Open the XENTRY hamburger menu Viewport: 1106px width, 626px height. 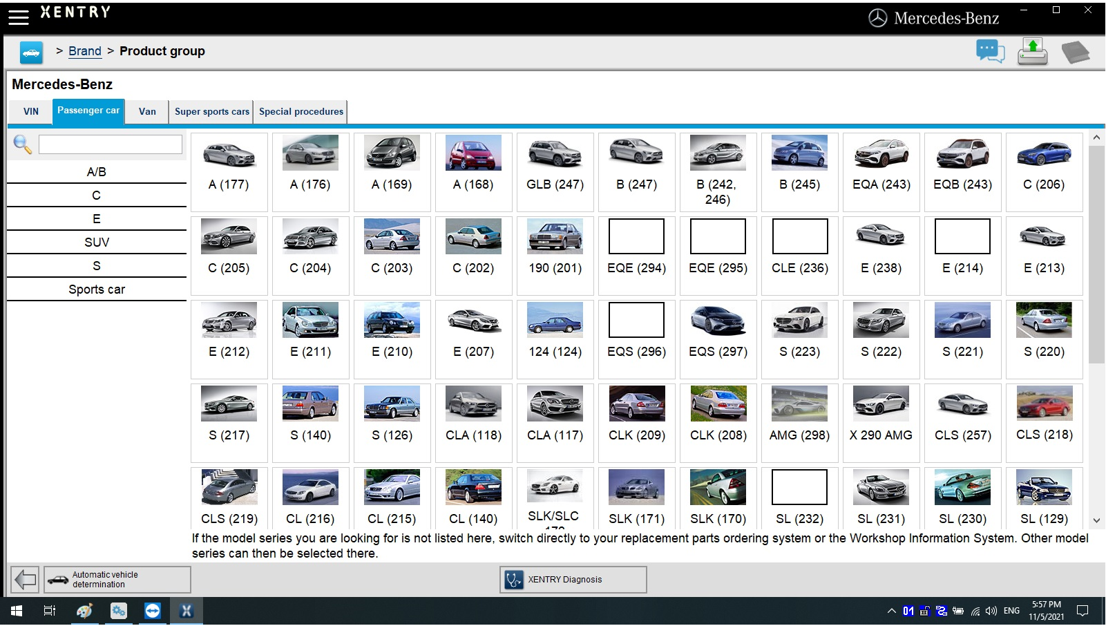pyautogui.click(x=19, y=17)
